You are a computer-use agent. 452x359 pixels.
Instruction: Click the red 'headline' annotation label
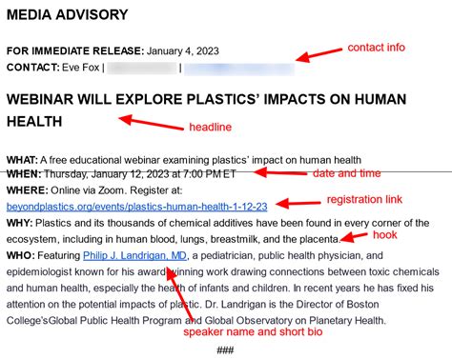(x=210, y=127)
